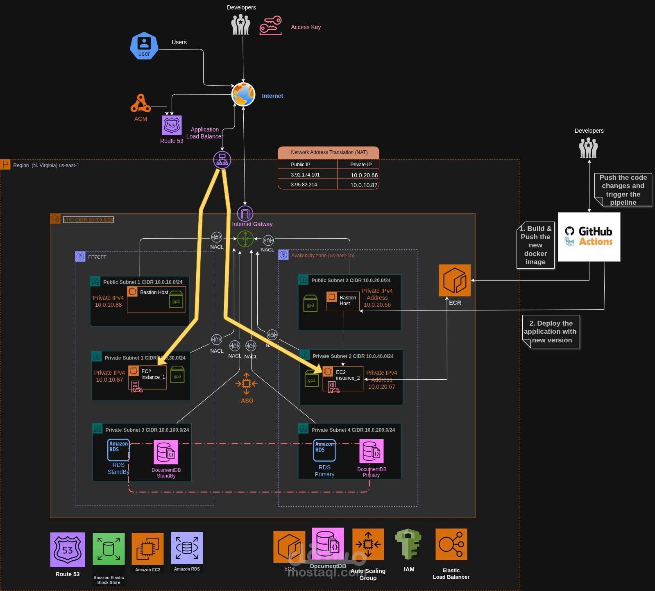
Task: Select the Amazon EC2 legend icon
Action: tap(147, 549)
